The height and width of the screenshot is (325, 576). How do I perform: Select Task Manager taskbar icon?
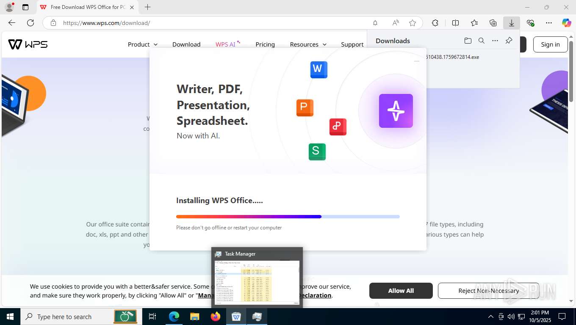257,317
